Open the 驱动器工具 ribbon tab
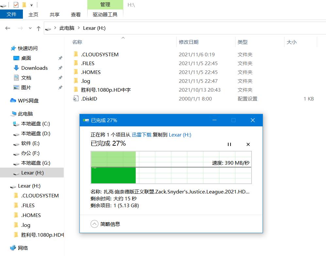326x256 pixels. [105, 14]
